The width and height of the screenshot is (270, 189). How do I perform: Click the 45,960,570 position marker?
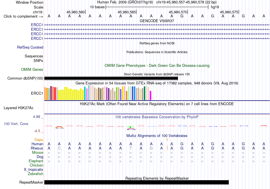click(178, 12)
